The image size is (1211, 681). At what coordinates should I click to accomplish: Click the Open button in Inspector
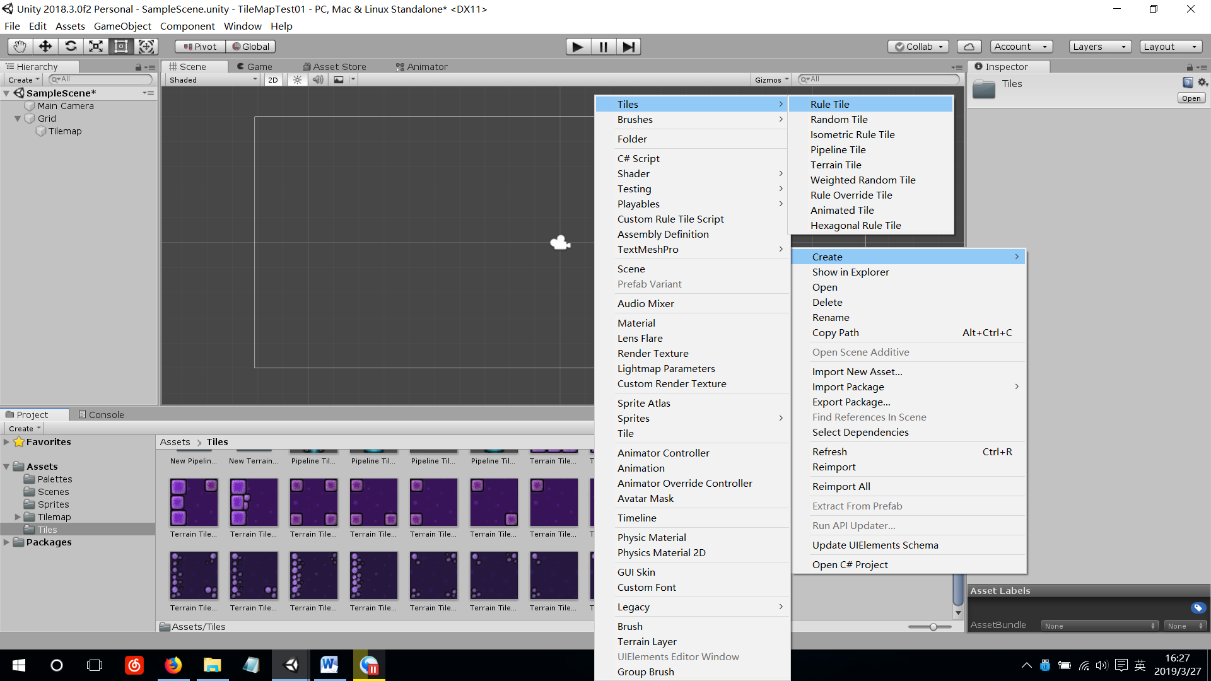[x=1191, y=98]
